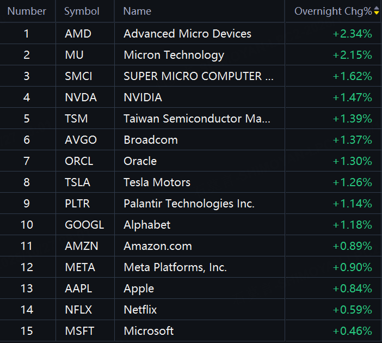This screenshot has height=343, width=382.
Task: Open the NVIDIA stock name
Action: (x=143, y=97)
